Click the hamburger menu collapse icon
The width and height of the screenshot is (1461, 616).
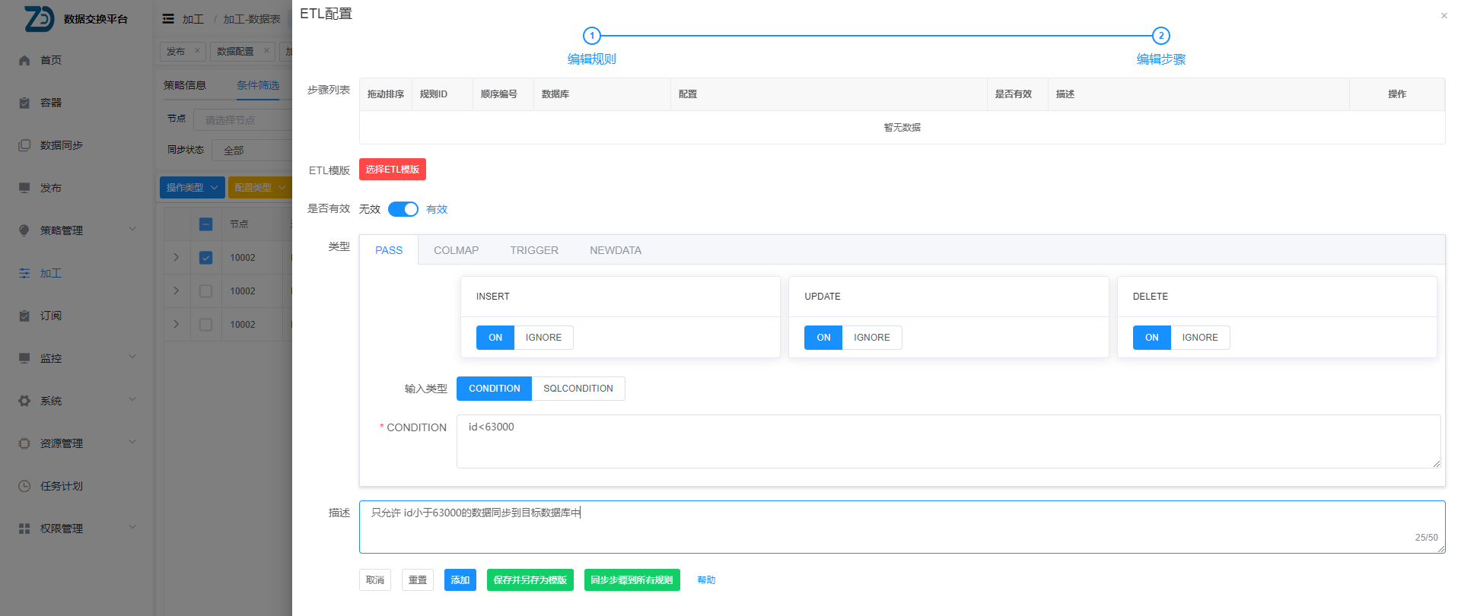[x=168, y=19]
